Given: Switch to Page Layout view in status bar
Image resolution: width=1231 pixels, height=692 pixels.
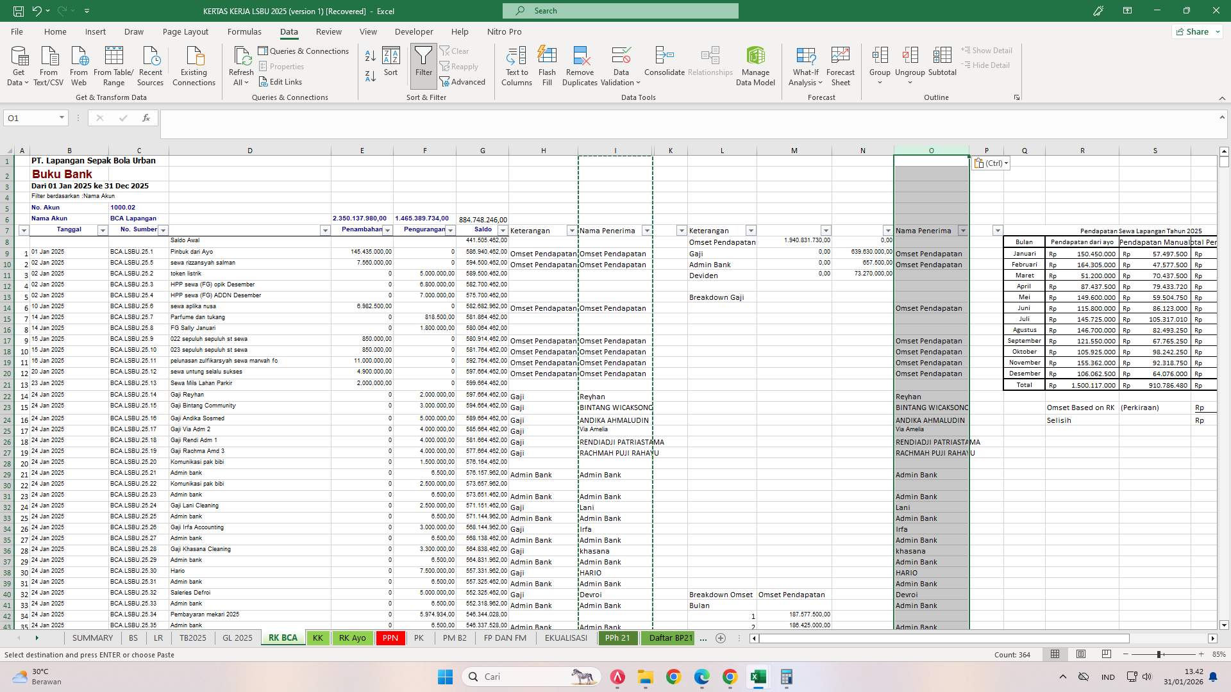Looking at the screenshot, I should [x=1081, y=654].
